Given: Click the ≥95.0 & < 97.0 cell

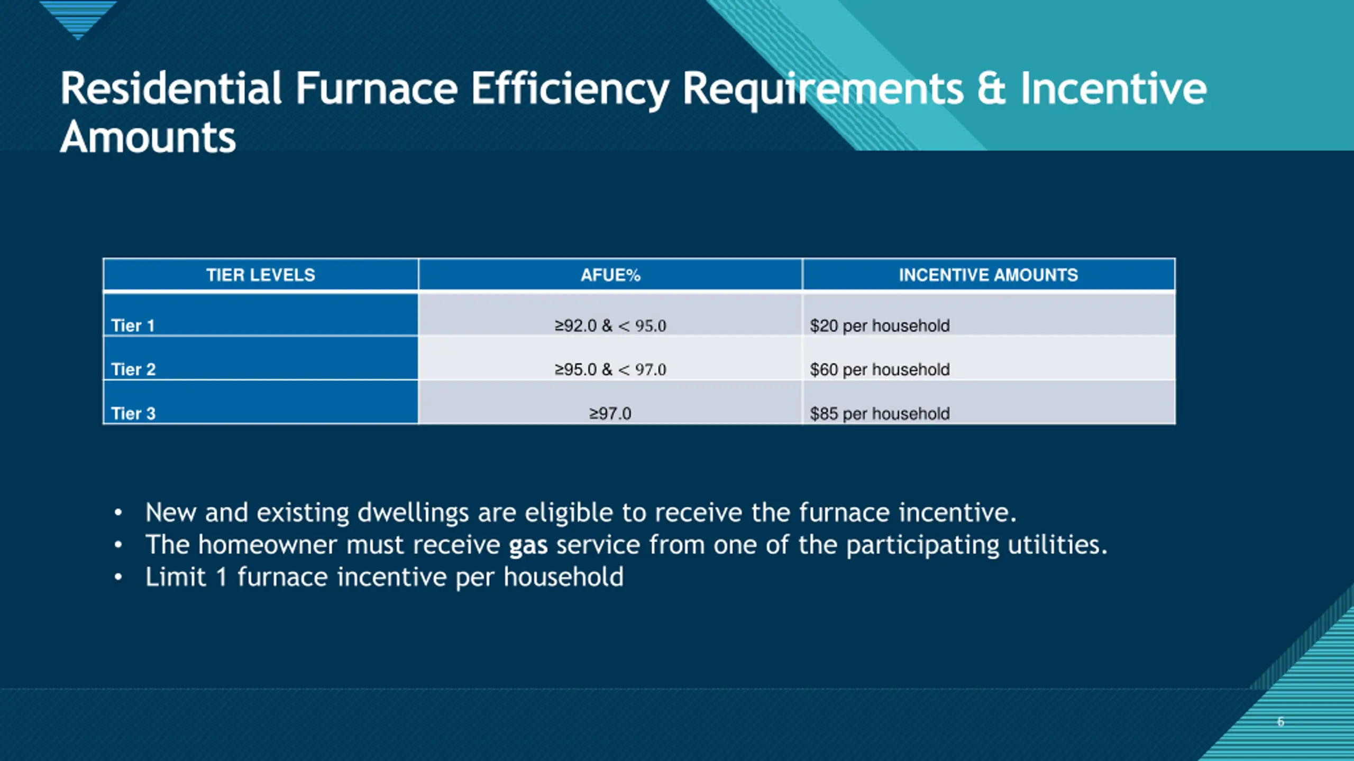Looking at the screenshot, I should 610,358.
